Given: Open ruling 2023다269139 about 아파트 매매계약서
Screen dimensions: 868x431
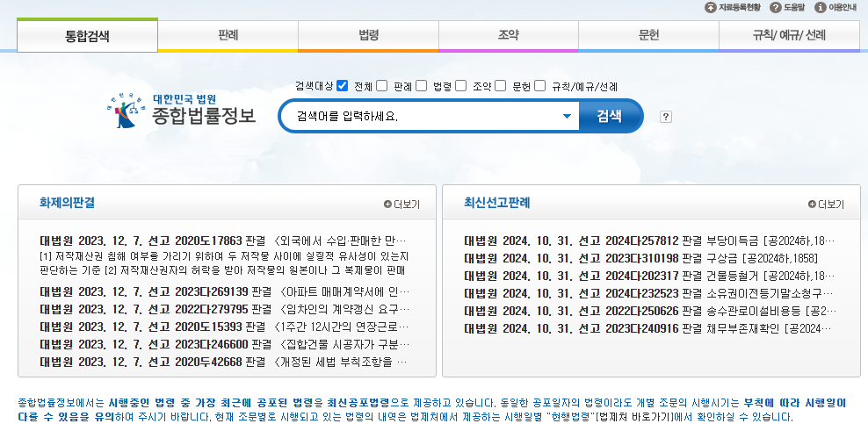Looking at the screenshot, I should pyautogui.click(x=225, y=291).
